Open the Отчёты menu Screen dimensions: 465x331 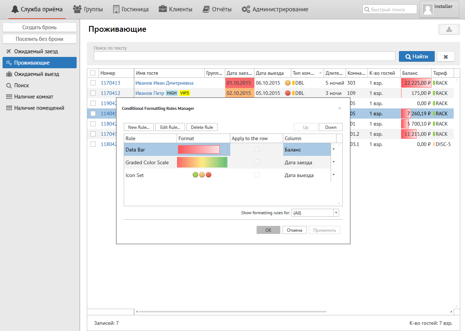(217, 9)
